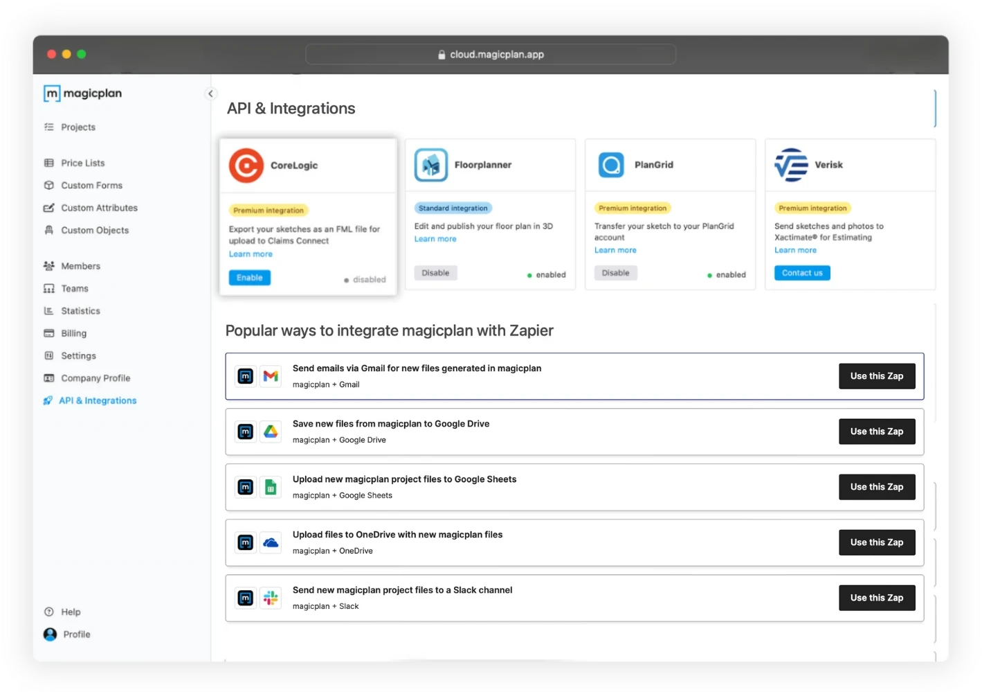Click the Custom Forms cube icon
The height and width of the screenshot is (692, 982).
click(x=49, y=185)
